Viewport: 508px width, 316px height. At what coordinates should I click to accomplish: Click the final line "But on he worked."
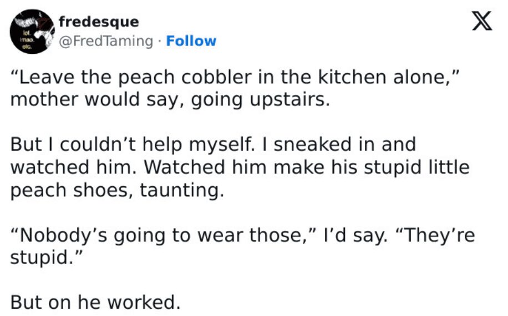click(95, 302)
